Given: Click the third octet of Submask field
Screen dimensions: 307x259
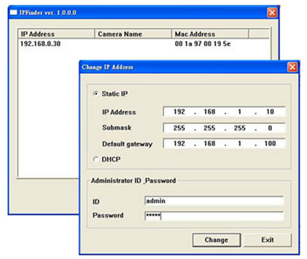Looking at the screenshot, I should [x=239, y=128].
